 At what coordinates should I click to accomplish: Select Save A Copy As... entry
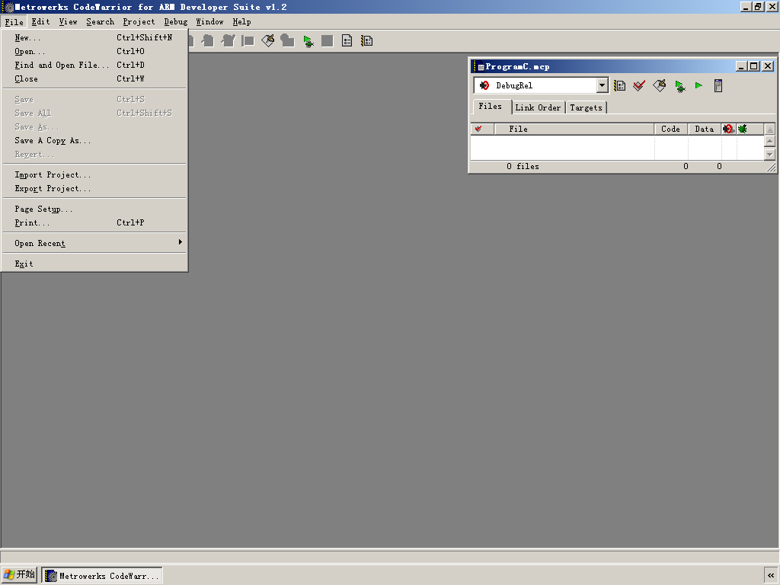pos(94,141)
